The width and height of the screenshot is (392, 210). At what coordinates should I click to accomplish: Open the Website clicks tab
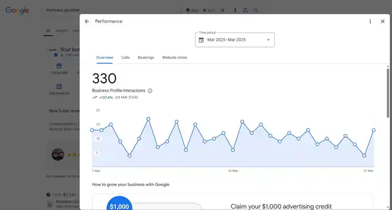[175, 58]
